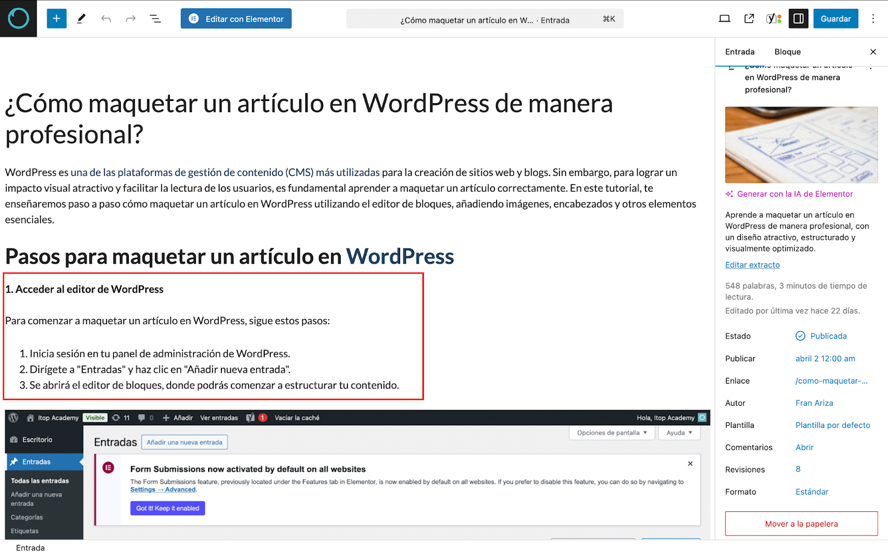The height and width of the screenshot is (555, 888).
Task: Click the Editar extracto link
Action: click(752, 265)
